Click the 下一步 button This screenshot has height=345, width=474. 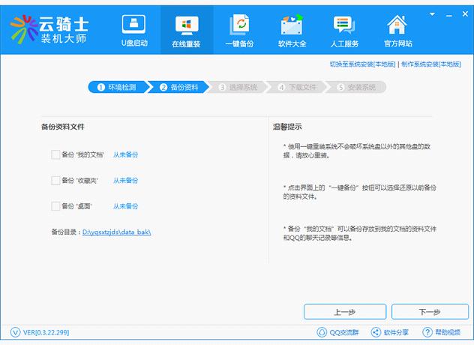tap(430, 312)
